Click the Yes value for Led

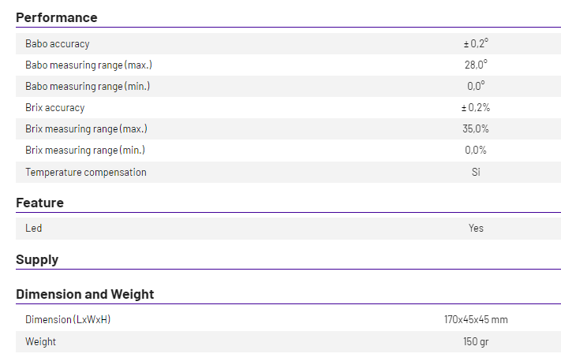[476, 229]
